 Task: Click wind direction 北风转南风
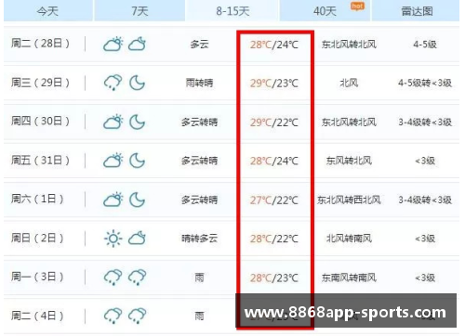coord(349,239)
